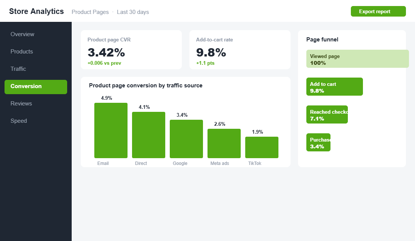Viewport: 415px width, 241px height.
Task: Click the Meta ads bar in chart
Action: coord(224,143)
